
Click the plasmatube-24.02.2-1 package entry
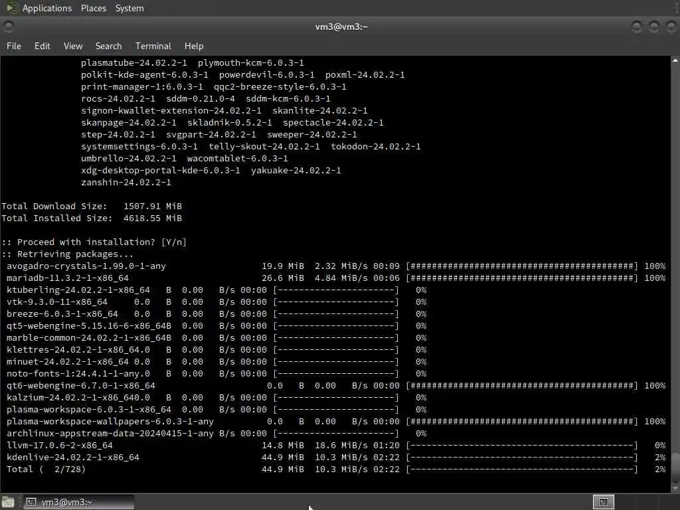[x=134, y=63]
